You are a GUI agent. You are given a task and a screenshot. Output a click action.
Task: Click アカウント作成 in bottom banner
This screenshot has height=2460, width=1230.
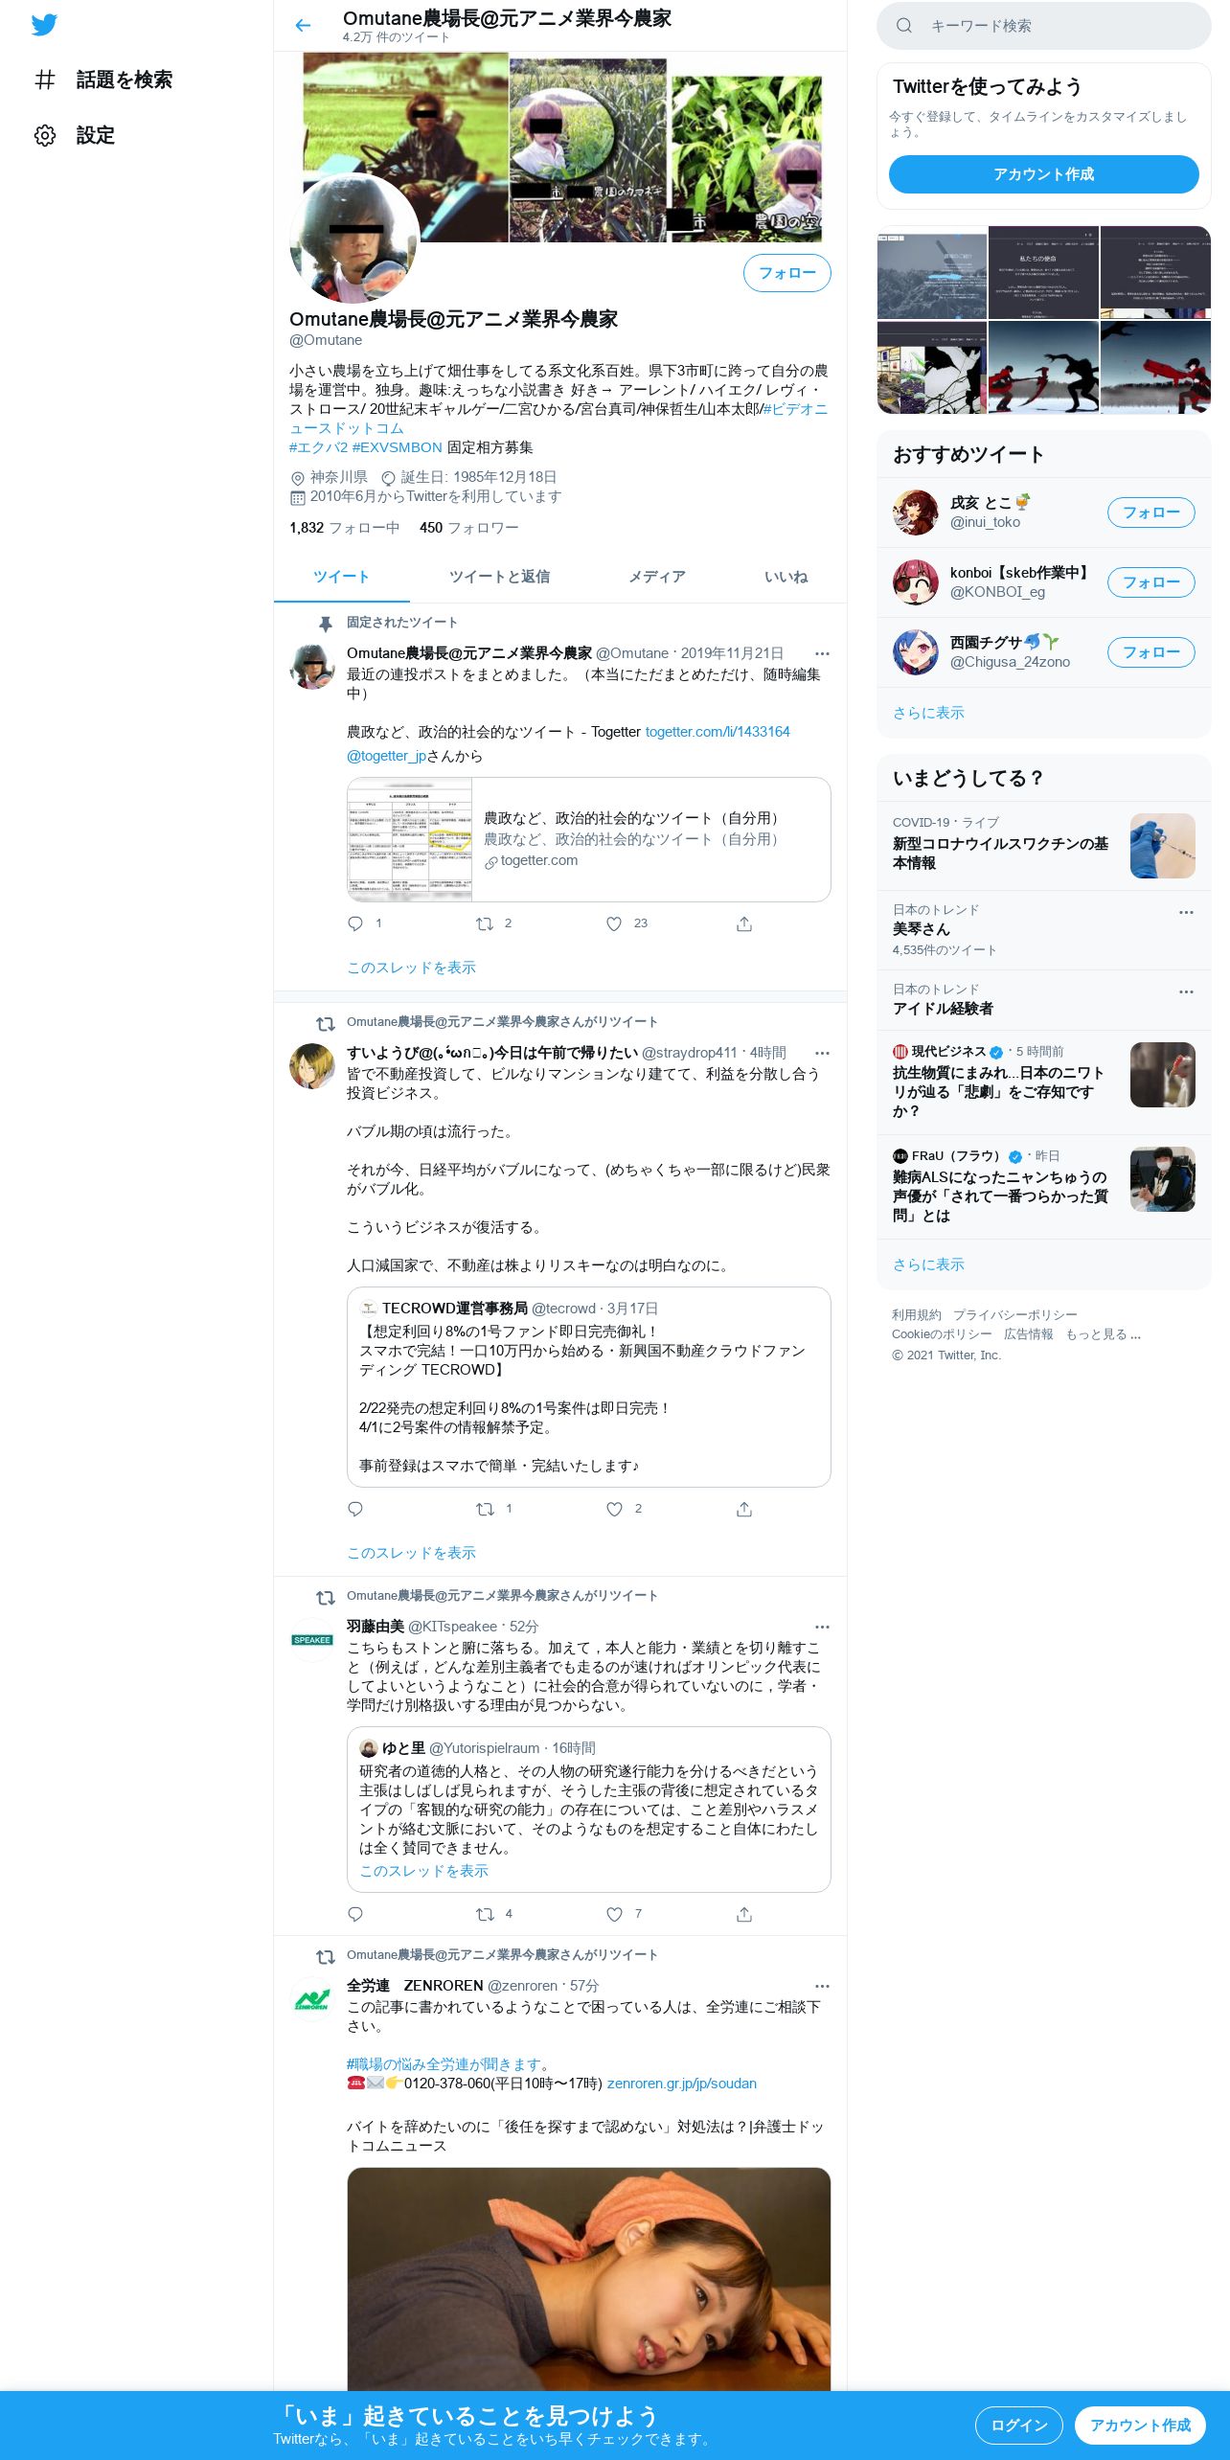[1140, 2425]
